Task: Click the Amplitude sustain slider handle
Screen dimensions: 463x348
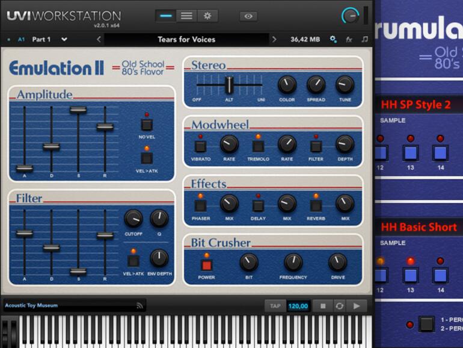Action: (78, 110)
